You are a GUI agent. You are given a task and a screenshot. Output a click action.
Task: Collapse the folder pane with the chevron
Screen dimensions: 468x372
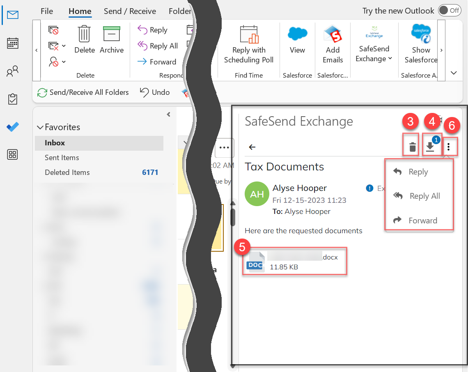click(168, 115)
